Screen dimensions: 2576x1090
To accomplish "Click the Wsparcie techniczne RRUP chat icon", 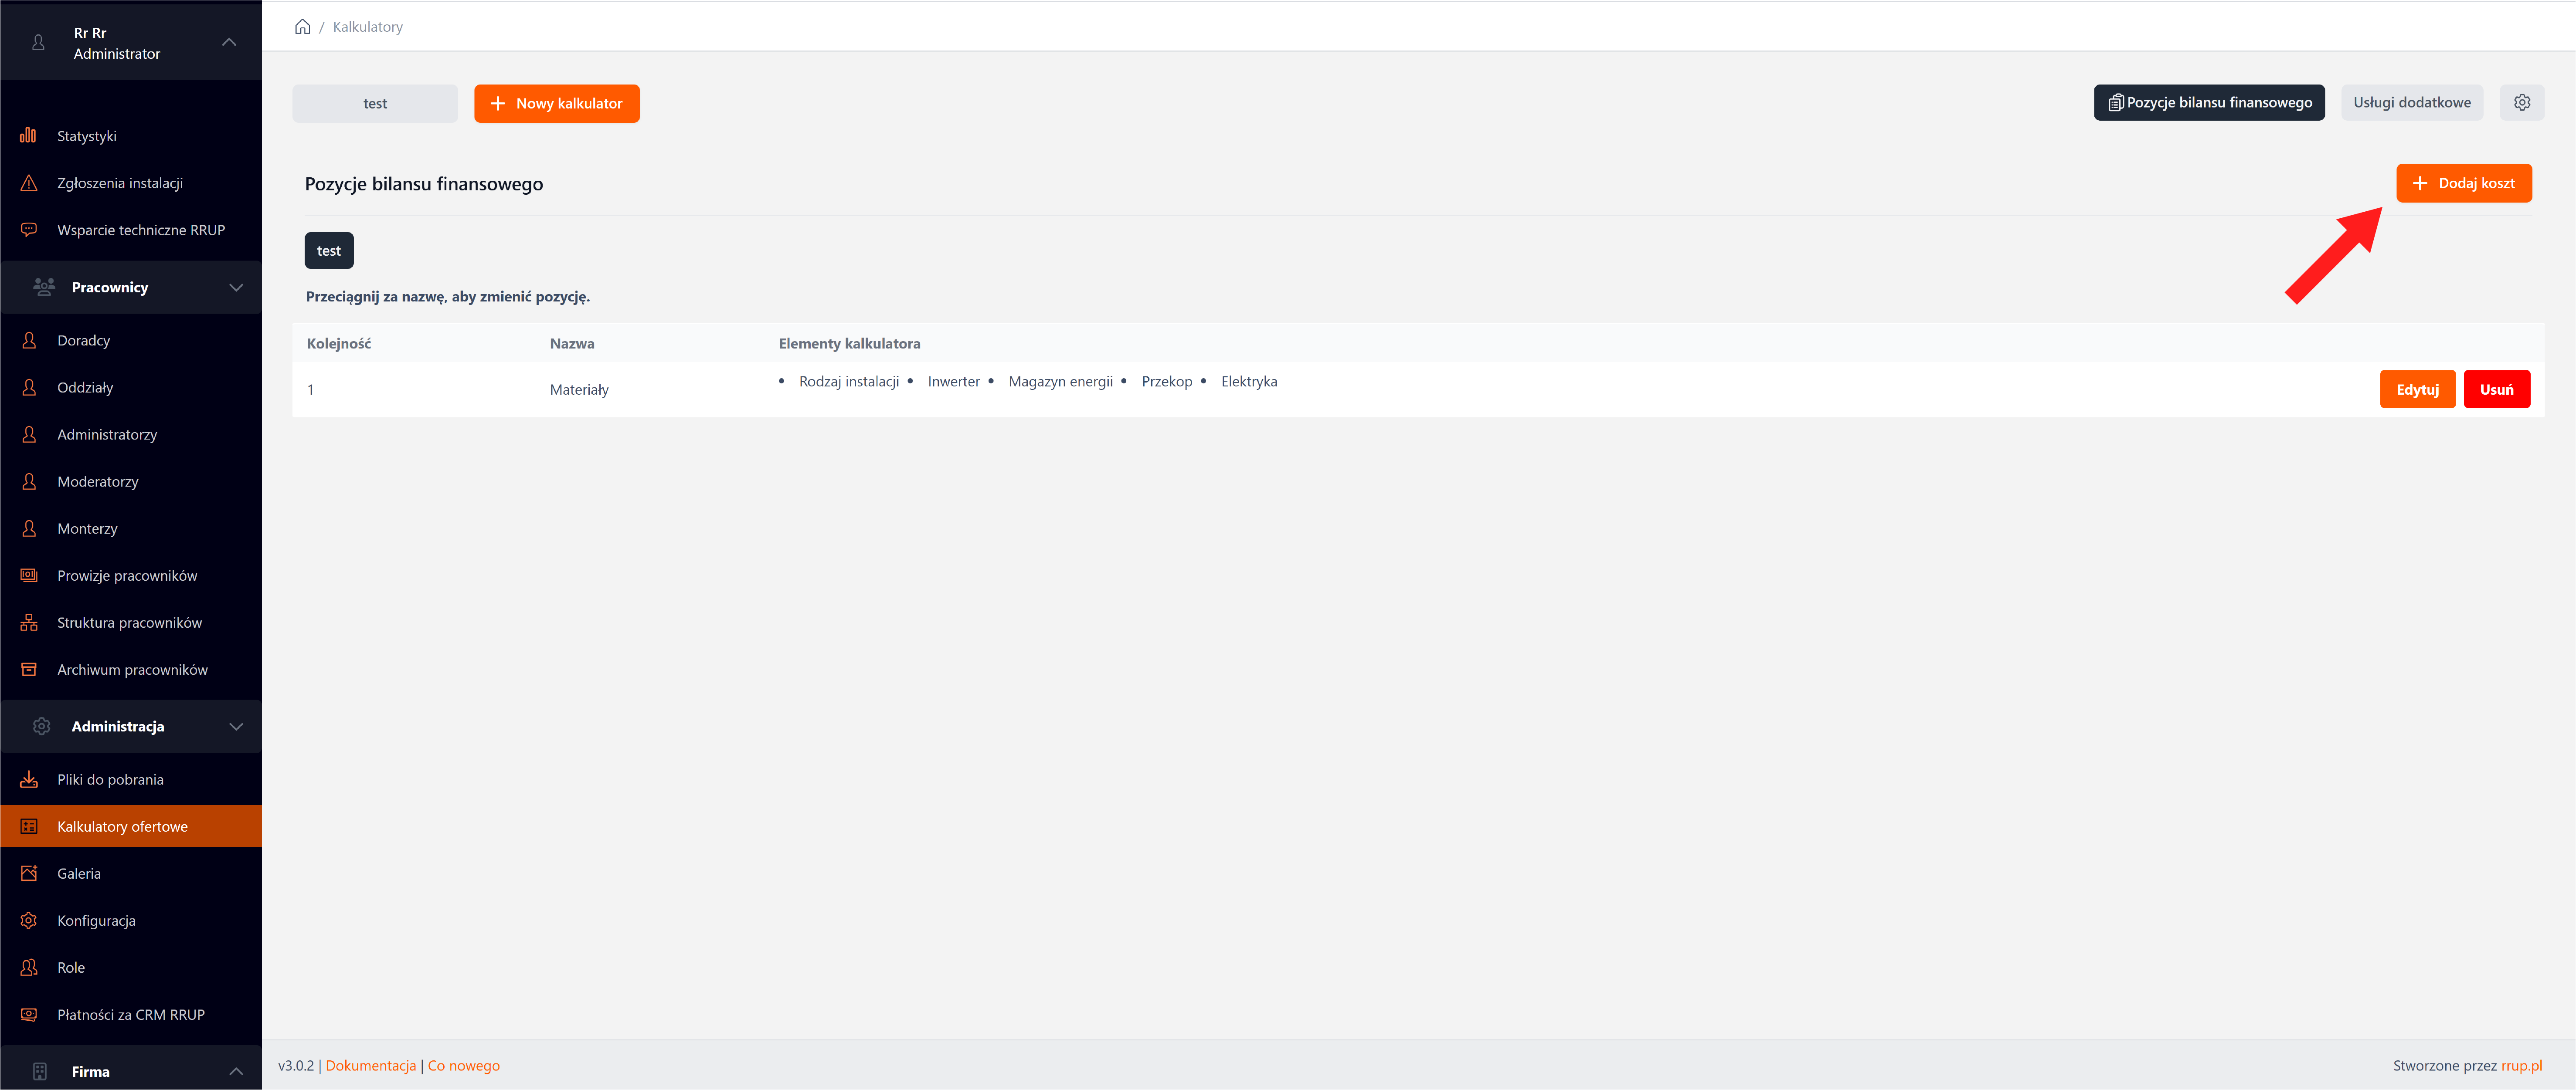I will 28,230.
